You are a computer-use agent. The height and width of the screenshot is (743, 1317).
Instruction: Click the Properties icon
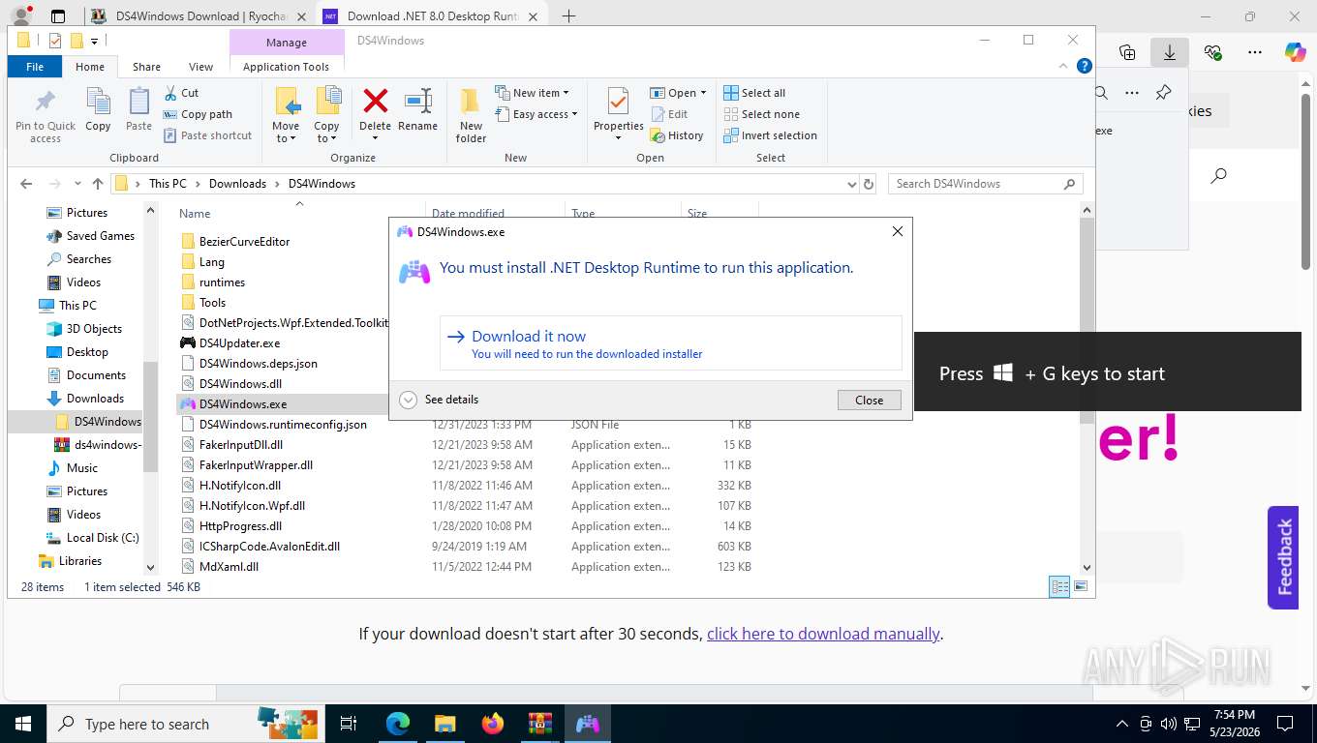click(618, 102)
